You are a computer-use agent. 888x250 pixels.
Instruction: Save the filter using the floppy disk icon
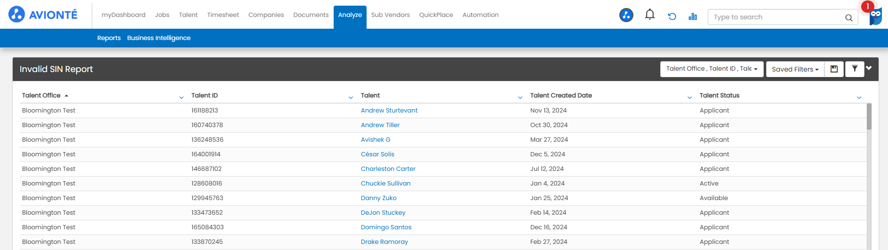pyautogui.click(x=834, y=69)
